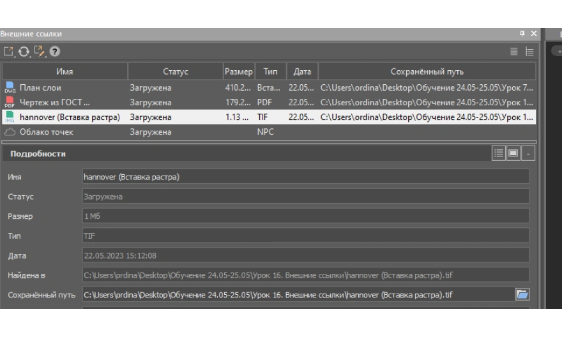Collapse the Подробности section
562x337 pixels.
tap(529, 154)
